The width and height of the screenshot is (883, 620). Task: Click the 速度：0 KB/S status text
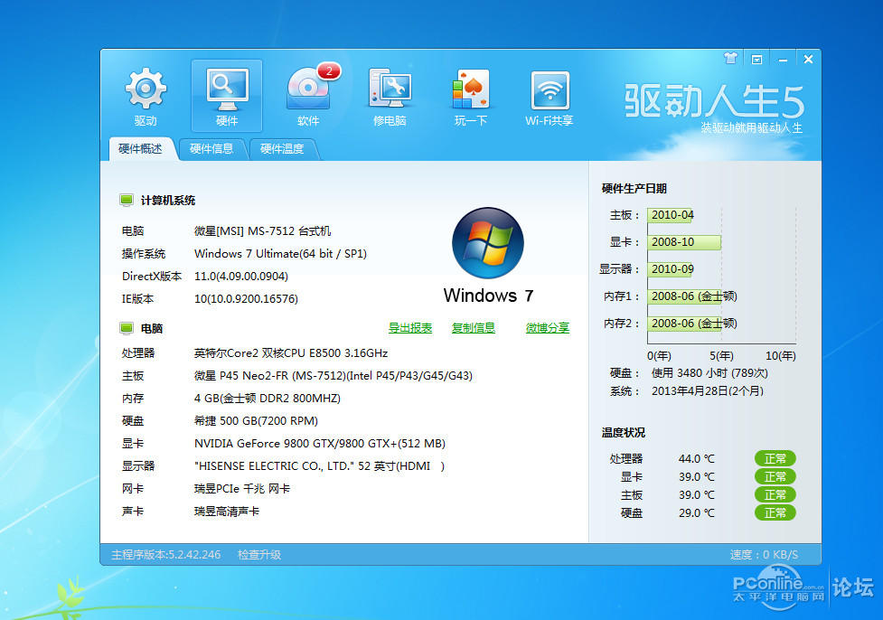(765, 555)
